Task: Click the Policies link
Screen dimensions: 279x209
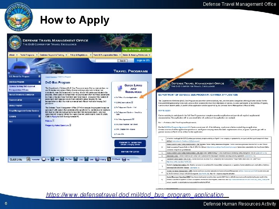Action: (48, 121)
